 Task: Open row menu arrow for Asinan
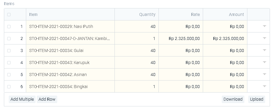tap(264, 74)
